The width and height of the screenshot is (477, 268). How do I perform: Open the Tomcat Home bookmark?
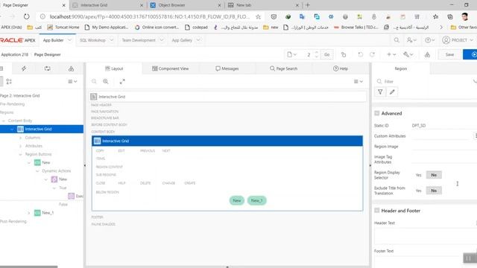[63, 28]
